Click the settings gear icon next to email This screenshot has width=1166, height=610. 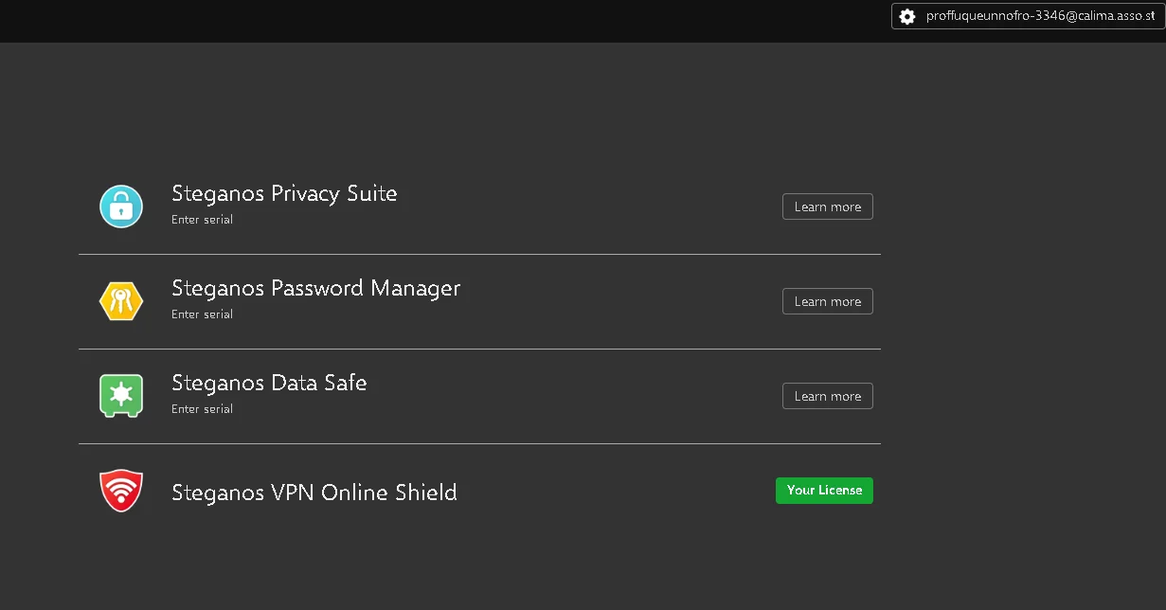(x=907, y=16)
